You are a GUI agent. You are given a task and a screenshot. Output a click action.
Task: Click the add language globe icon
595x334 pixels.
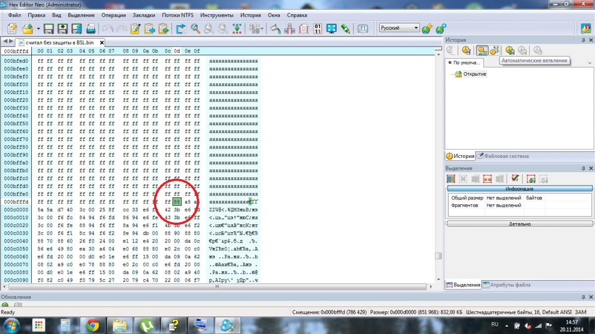click(427, 28)
